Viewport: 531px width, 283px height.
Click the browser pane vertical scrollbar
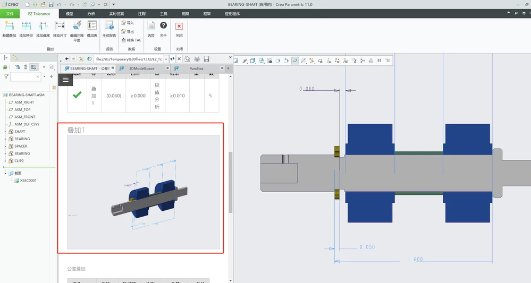231,183
